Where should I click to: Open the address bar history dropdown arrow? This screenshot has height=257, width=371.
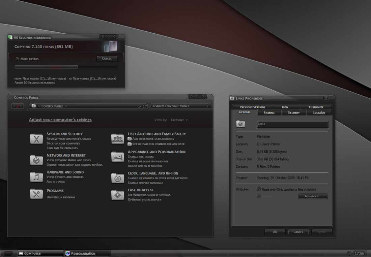139,106
